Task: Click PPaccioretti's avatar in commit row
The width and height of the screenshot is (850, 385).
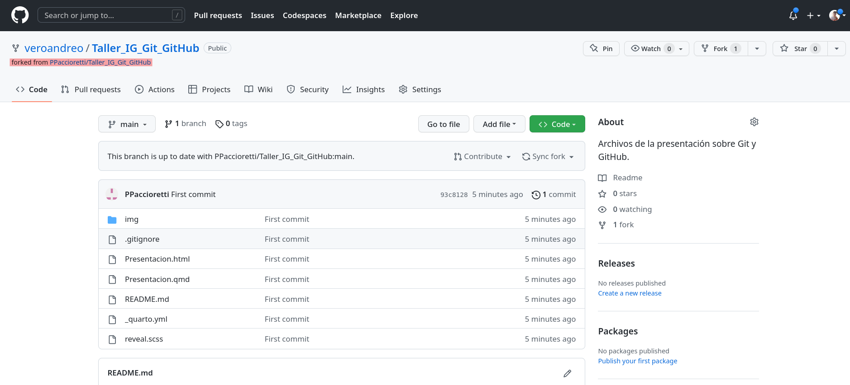Action: pyautogui.click(x=112, y=194)
